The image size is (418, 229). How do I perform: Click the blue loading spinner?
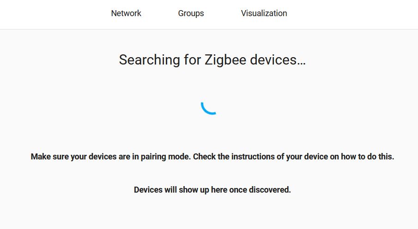pyautogui.click(x=209, y=107)
